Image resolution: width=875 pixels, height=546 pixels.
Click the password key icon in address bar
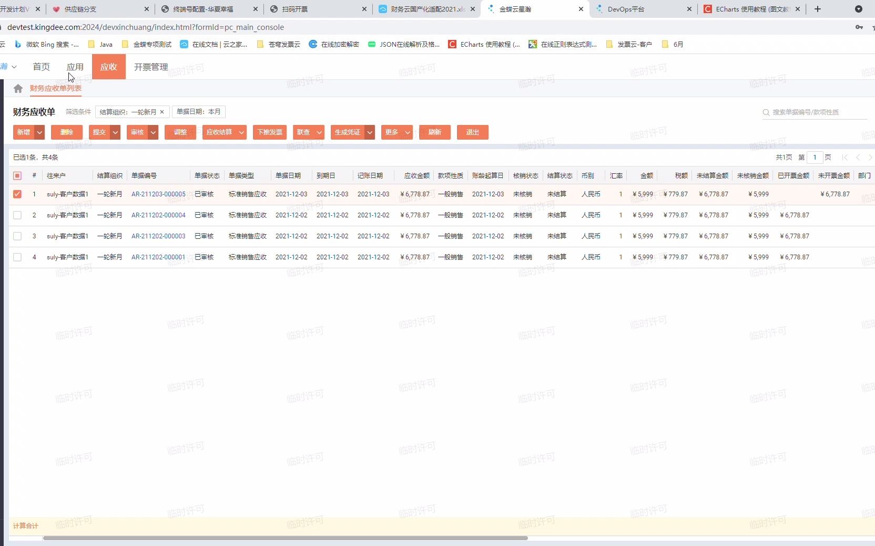click(x=859, y=27)
